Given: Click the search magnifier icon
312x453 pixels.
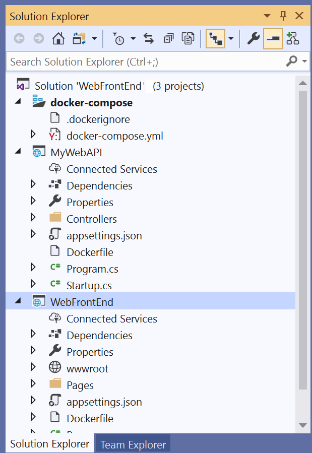Looking at the screenshot, I should (291, 61).
